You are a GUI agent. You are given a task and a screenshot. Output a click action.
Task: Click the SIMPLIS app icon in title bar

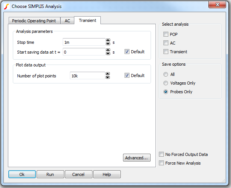point(6,6)
